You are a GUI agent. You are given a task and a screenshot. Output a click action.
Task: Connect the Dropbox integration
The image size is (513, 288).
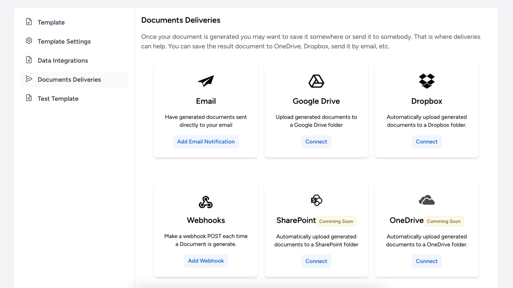point(426,142)
